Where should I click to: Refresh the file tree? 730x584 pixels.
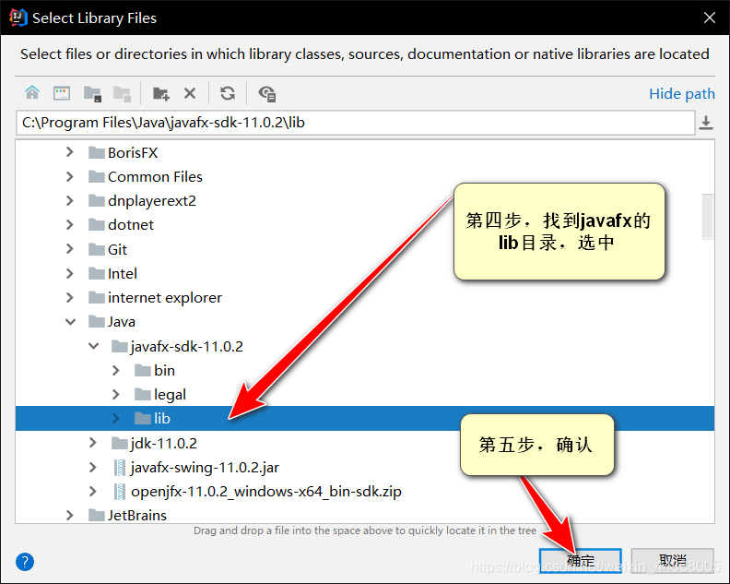coord(228,93)
